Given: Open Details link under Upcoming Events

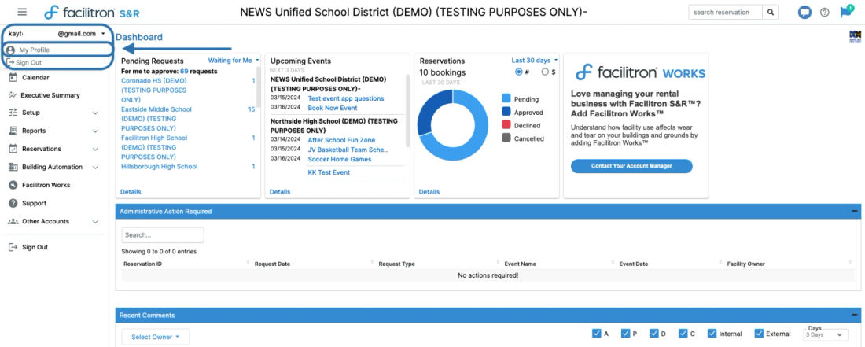Looking at the screenshot, I should [x=280, y=192].
